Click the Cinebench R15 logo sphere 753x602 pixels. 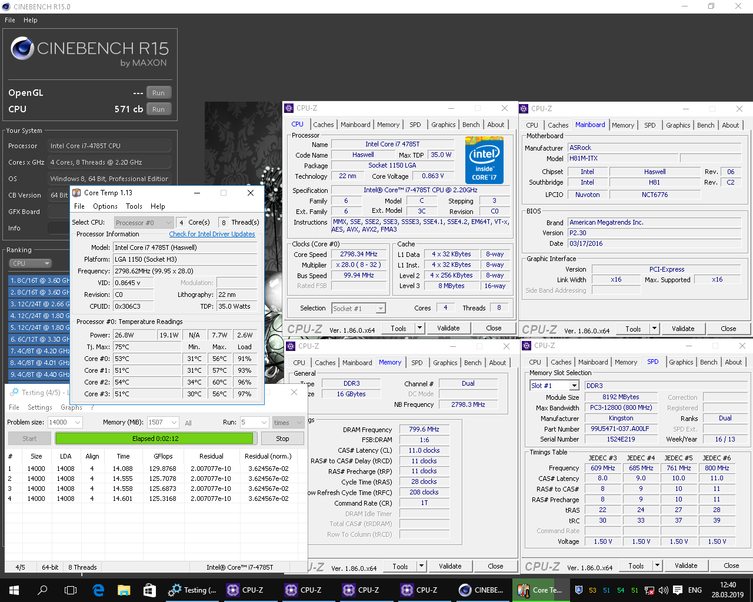click(22, 48)
